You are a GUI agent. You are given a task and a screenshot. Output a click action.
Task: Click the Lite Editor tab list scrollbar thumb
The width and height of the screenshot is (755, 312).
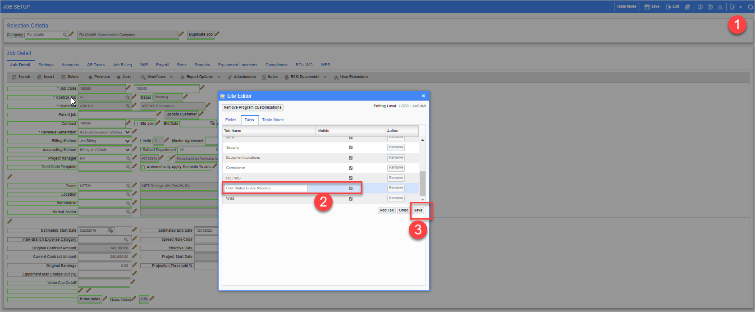click(422, 184)
